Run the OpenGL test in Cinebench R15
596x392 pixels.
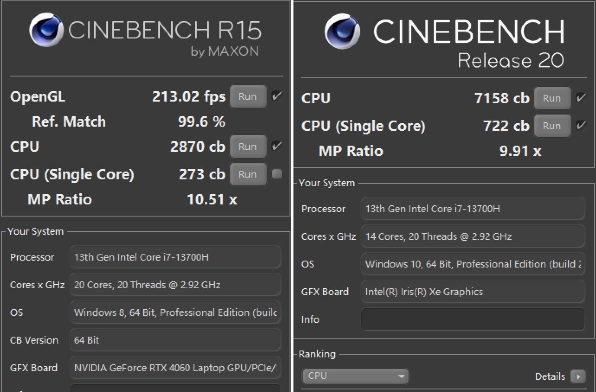coord(248,96)
